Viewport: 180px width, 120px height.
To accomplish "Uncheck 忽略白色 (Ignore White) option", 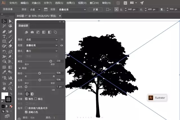I will (x=26, y=112).
